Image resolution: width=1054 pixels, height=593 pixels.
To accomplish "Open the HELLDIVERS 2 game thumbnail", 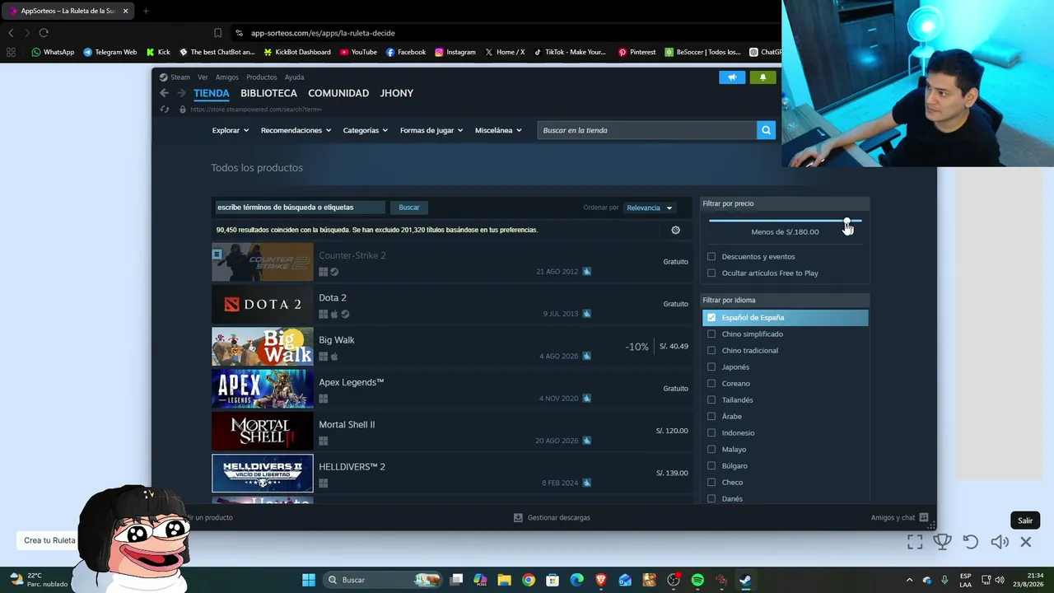I will click(x=263, y=473).
